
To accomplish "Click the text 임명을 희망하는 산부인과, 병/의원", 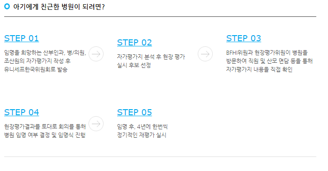I will tap(45, 52).
